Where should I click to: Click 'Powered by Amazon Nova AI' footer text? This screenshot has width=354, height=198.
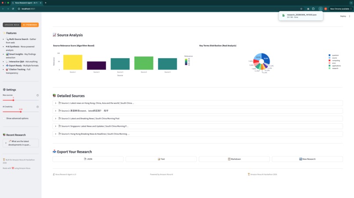162,174
